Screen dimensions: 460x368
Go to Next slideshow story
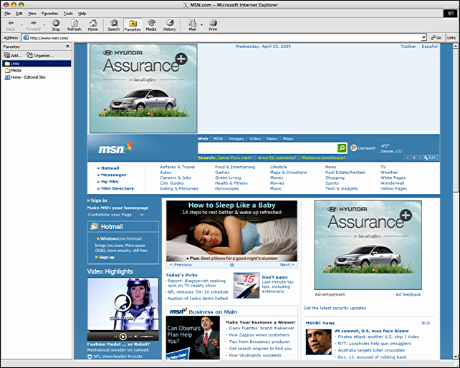pyautogui.click(x=287, y=265)
